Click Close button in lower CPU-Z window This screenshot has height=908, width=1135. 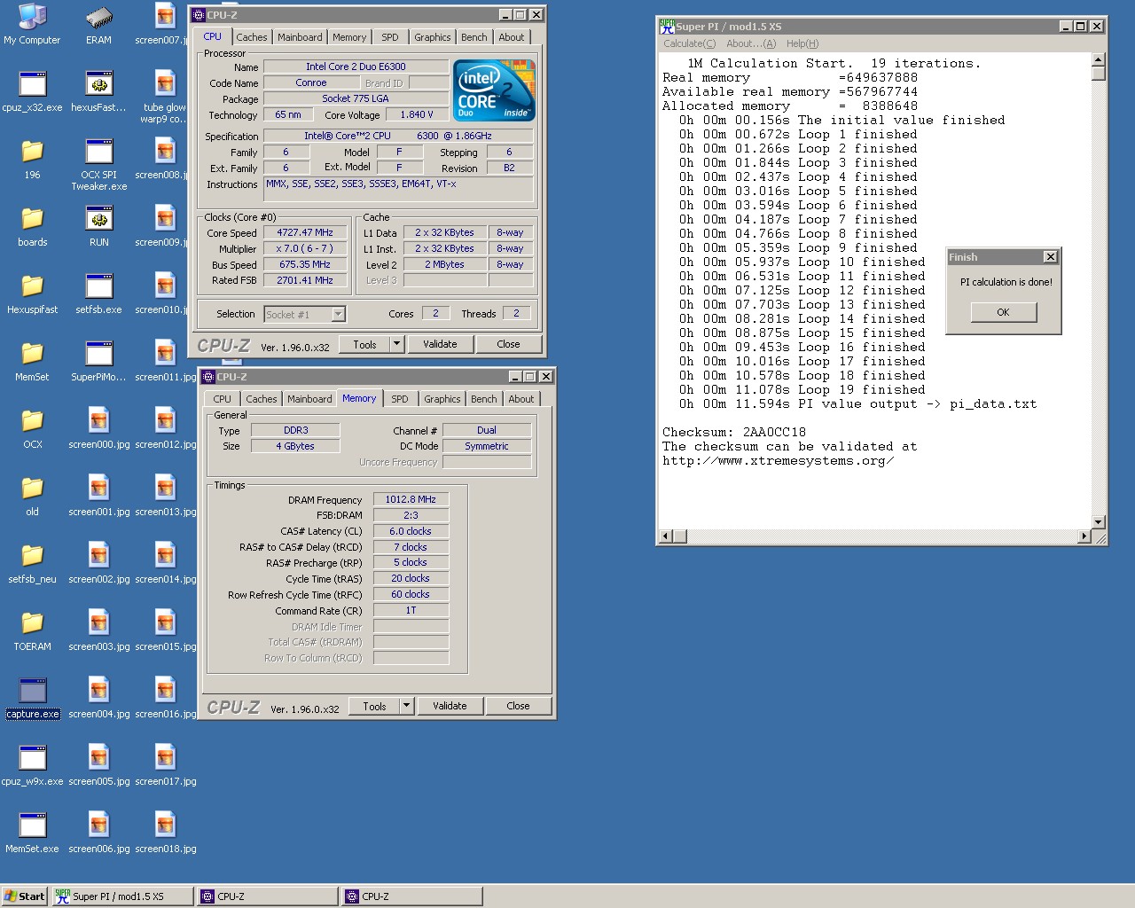pyautogui.click(x=518, y=706)
